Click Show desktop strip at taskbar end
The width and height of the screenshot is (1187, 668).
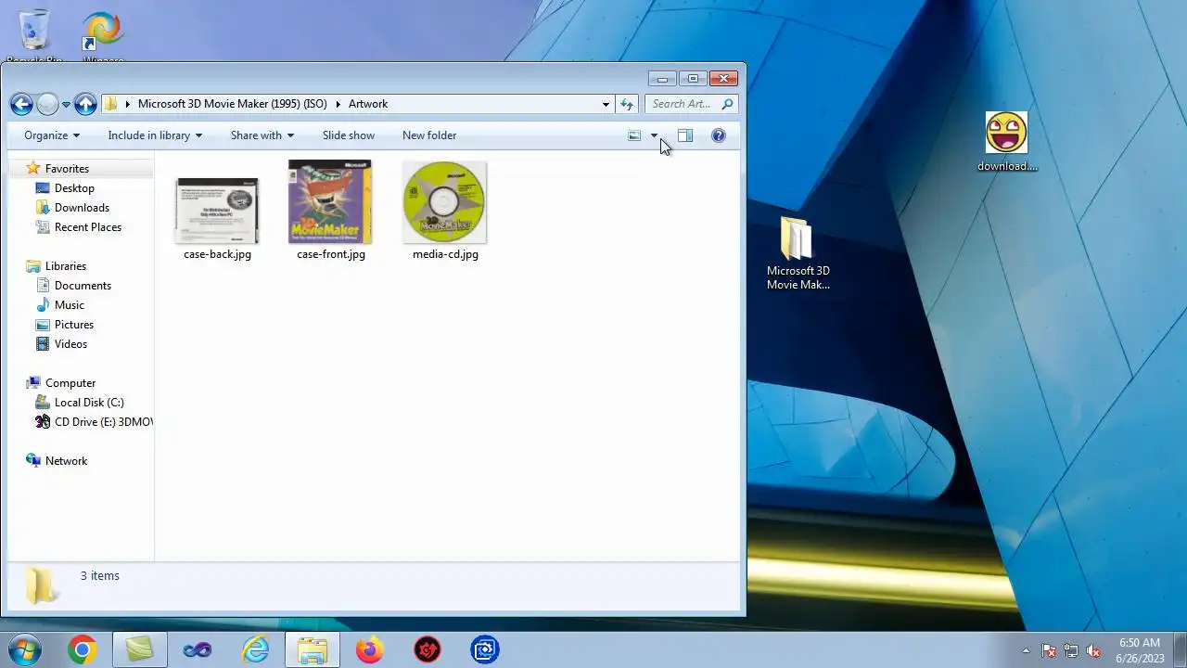click(1180, 650)
